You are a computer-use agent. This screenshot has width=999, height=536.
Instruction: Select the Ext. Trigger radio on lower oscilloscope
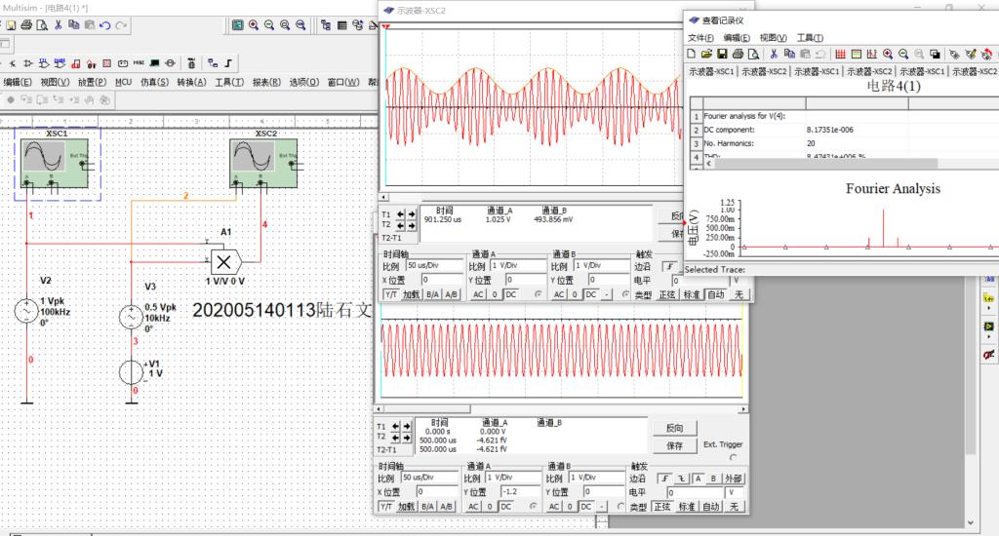[734, 457]
